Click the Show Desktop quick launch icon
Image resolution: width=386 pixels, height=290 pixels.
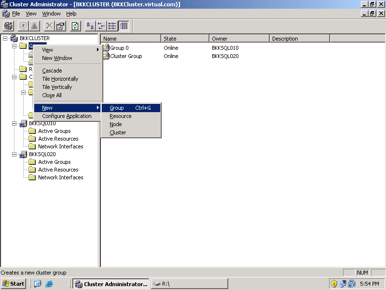click(x=38, y=284)
